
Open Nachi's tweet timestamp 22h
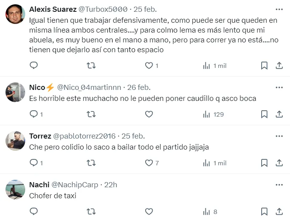(x=111, y=185)
